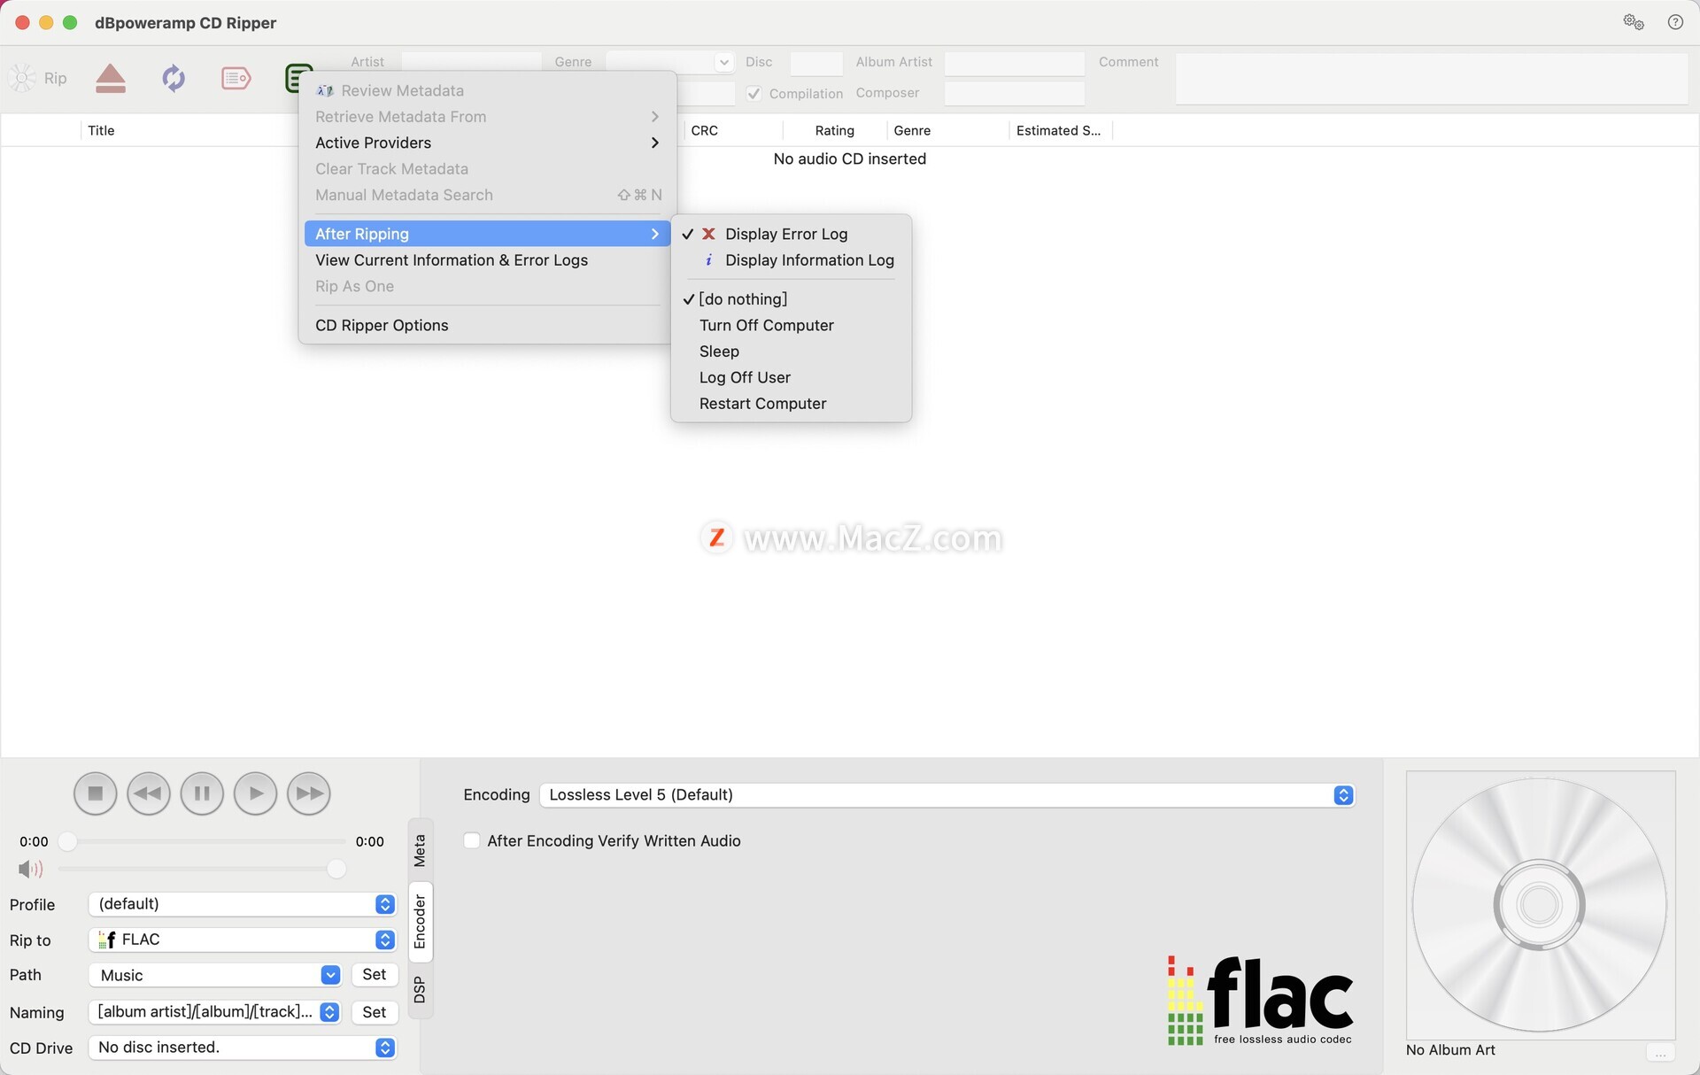Expand the After Ripping submenu
Screen dimensions: 1700x1075
[487, 234]
